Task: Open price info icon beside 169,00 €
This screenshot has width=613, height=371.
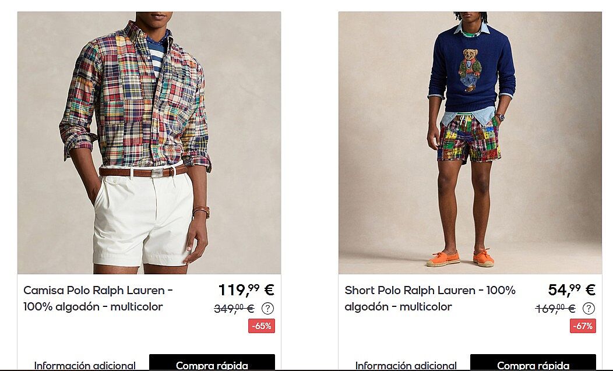Action: click(589, 309)
